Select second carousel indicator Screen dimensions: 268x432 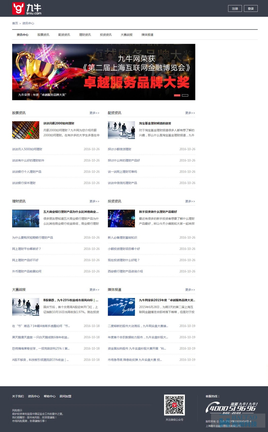(x=185, y=95)
